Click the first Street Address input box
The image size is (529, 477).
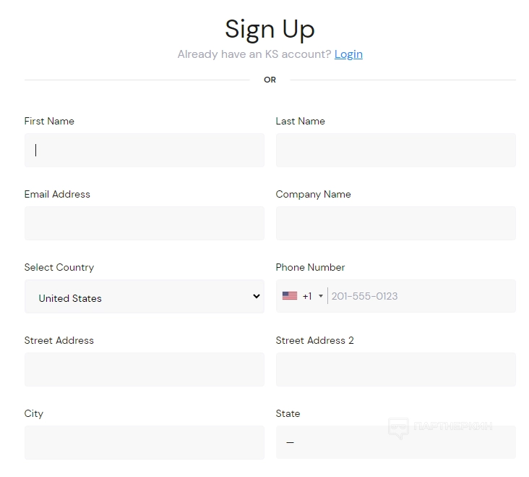pyautogui.click(x=145, y=369)
